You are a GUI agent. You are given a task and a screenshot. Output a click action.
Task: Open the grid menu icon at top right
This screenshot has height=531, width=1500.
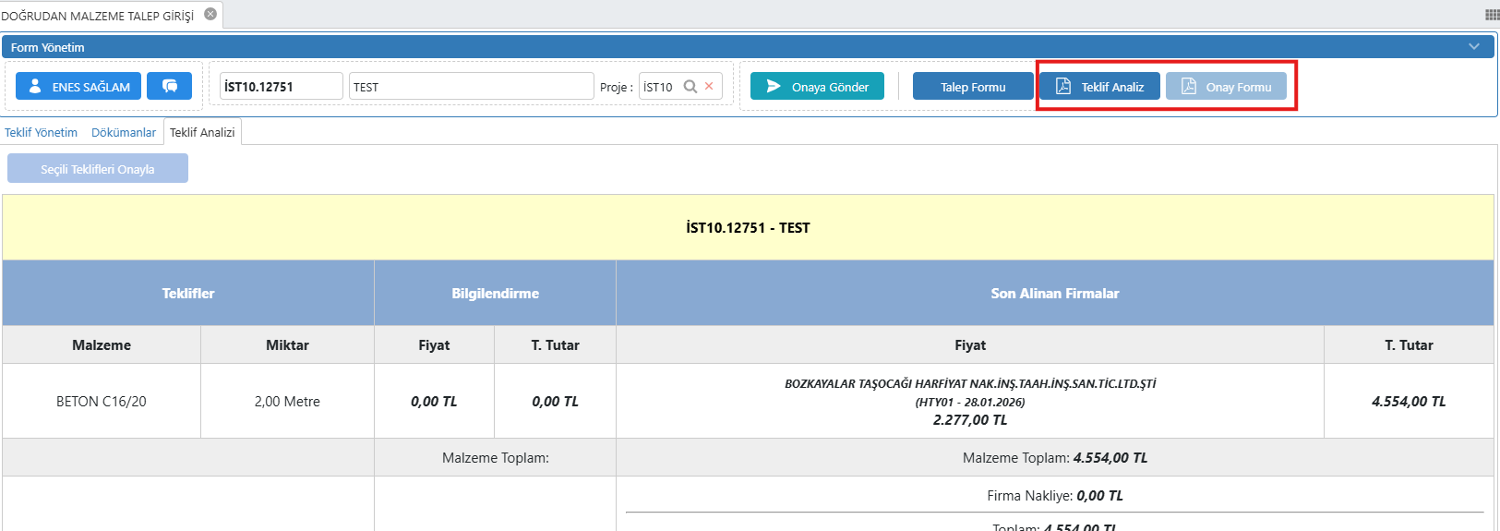click(x=1492, y=15)
